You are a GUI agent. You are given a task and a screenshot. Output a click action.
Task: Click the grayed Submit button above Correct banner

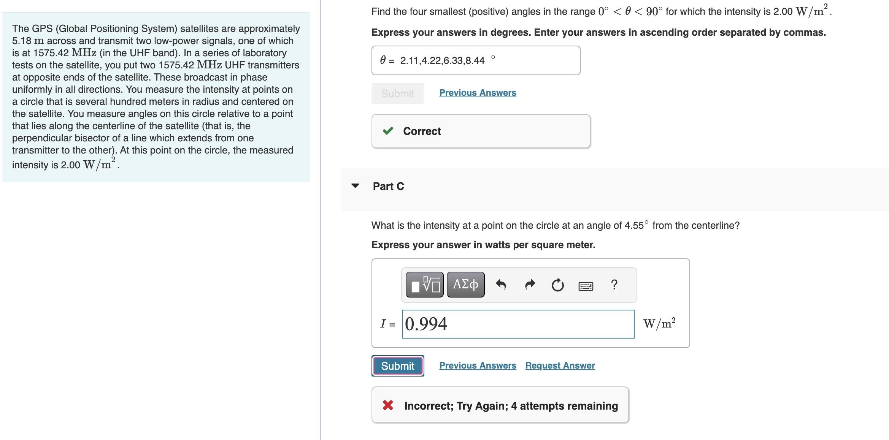(x=397, y=93)
